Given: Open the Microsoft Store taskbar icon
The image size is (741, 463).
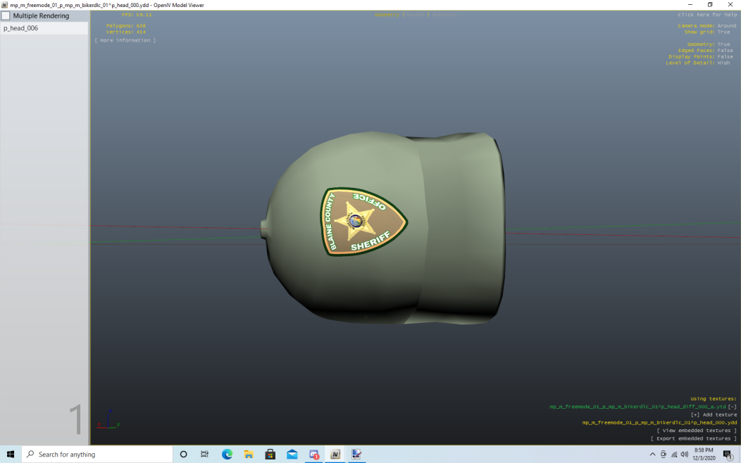Looking at the screenshot, I should pyautogui.click(x=270, y=455).
